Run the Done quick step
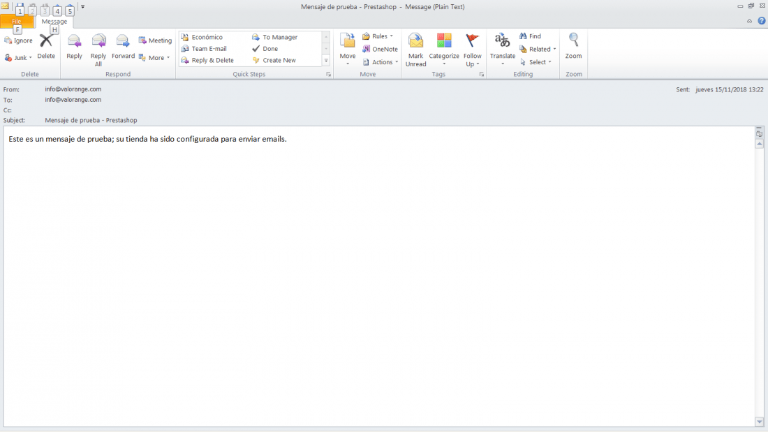This screenshot has width=768, height=432. point(265,48)
